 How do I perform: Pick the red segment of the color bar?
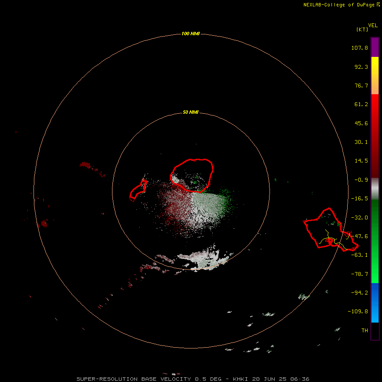tap(375, 136)
